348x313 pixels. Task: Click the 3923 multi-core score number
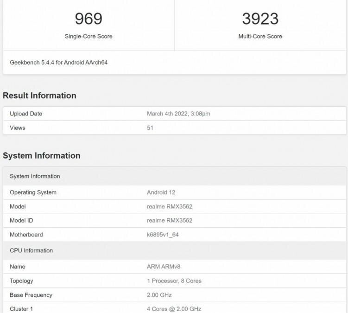pos(260,19)
